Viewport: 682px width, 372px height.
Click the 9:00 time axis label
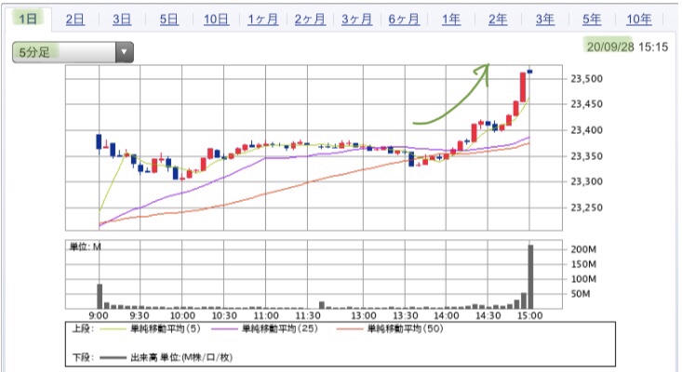(99, 315)
